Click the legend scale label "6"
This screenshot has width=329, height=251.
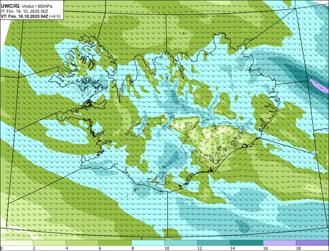pos(100,248)
